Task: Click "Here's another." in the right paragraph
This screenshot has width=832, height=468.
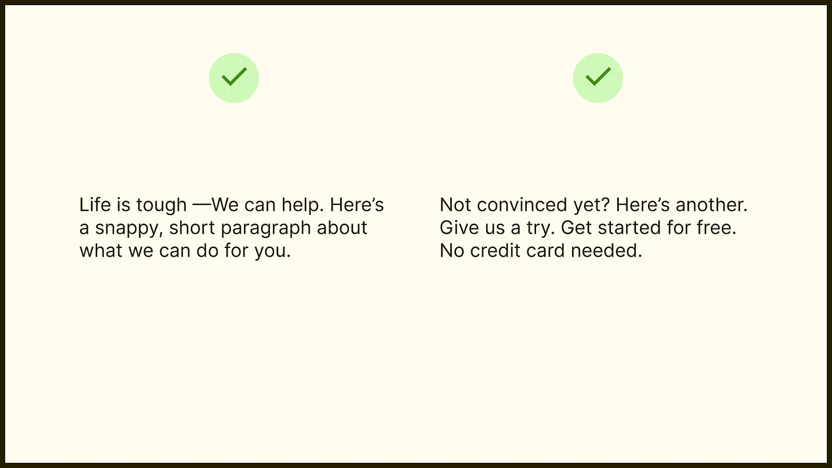Action: tap(681, 205)
